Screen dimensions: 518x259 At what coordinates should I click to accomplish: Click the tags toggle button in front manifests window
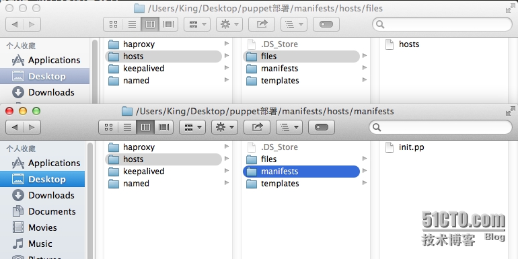(x=322, y=127)
